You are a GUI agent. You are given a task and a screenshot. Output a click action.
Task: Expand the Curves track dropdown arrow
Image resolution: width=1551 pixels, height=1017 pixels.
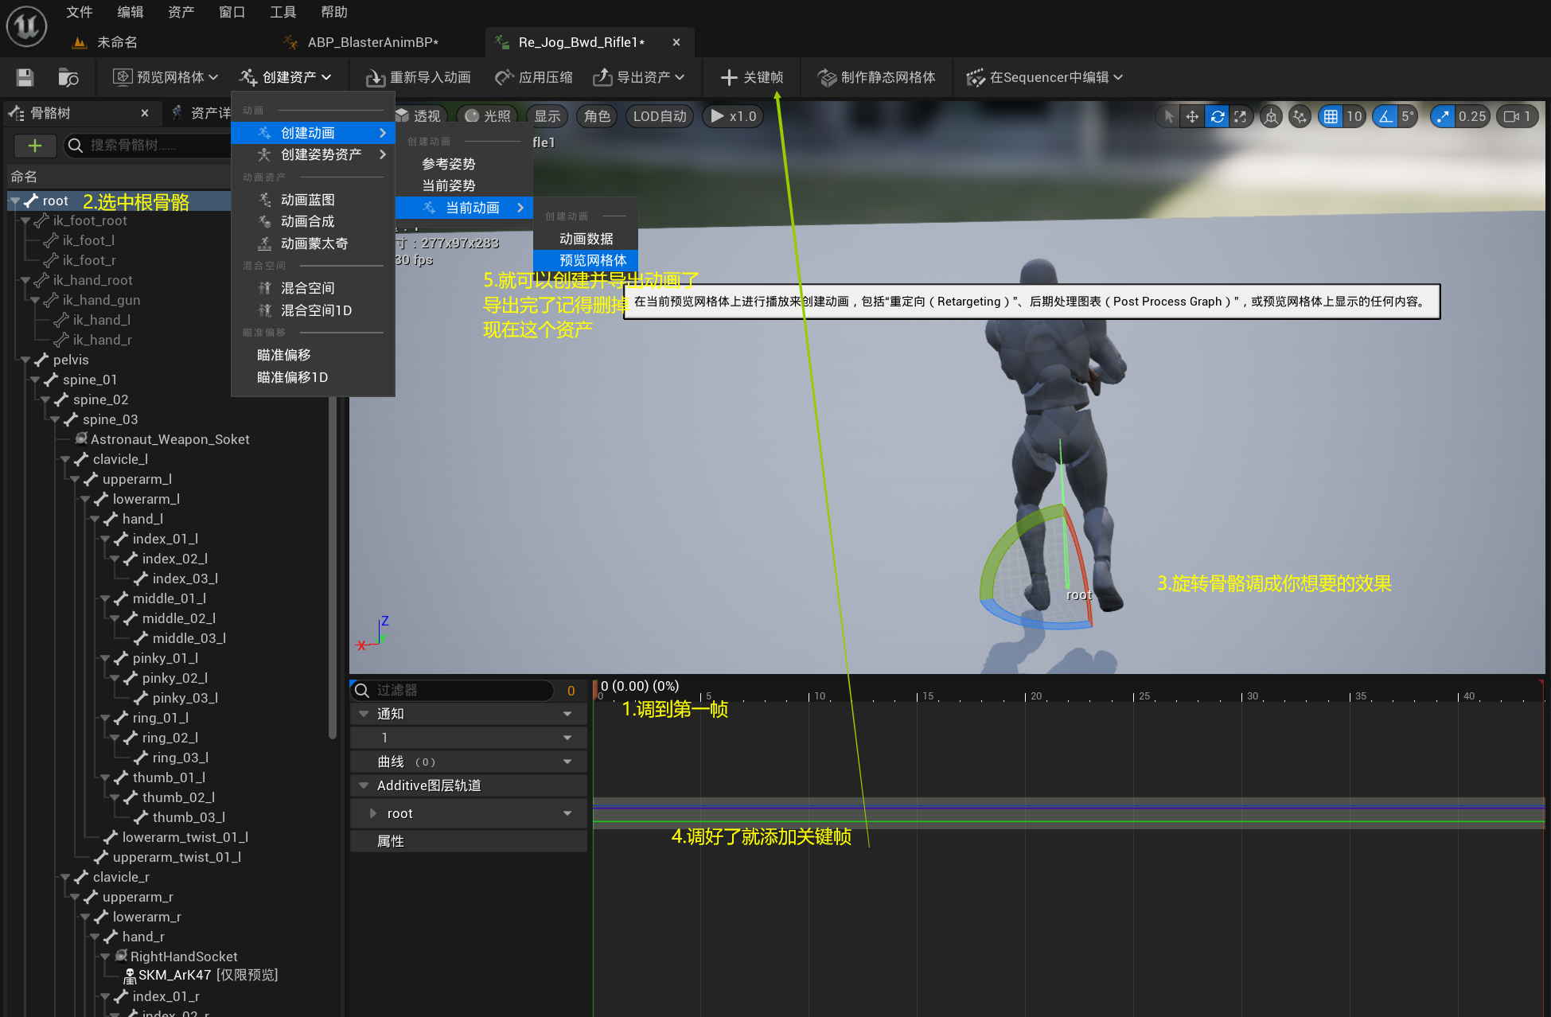point(567,762)
